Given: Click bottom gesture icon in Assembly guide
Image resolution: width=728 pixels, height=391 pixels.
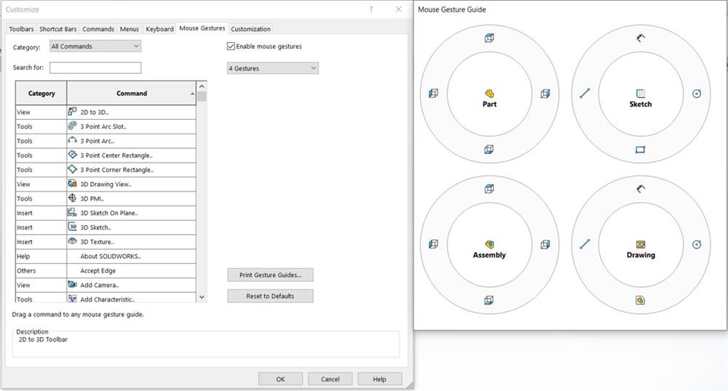Looking at the screenshot, I should (x=489, y=300).
